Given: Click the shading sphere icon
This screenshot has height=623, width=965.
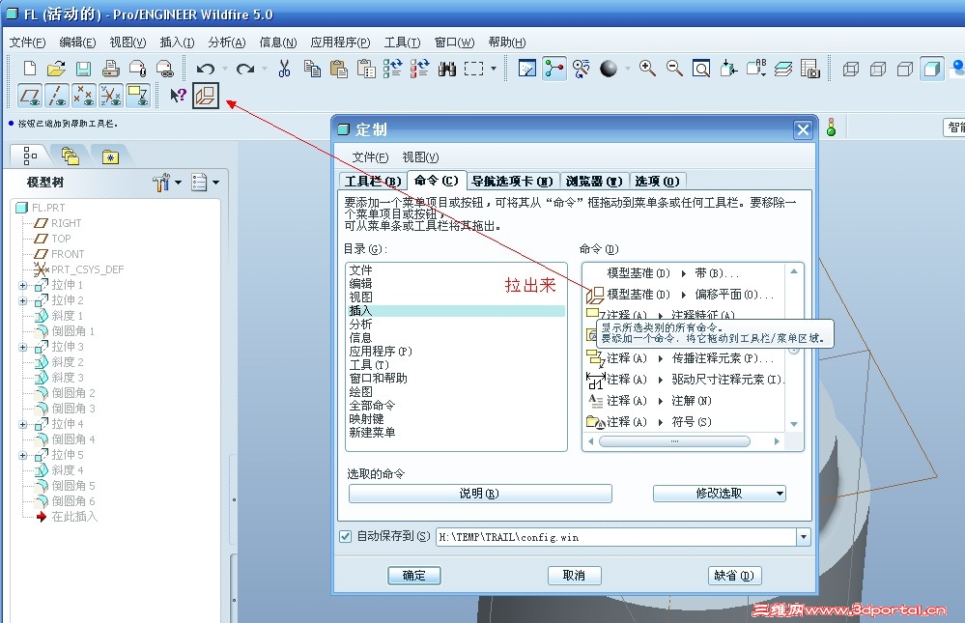Looking at the screenshot, I should coord(608,69).
